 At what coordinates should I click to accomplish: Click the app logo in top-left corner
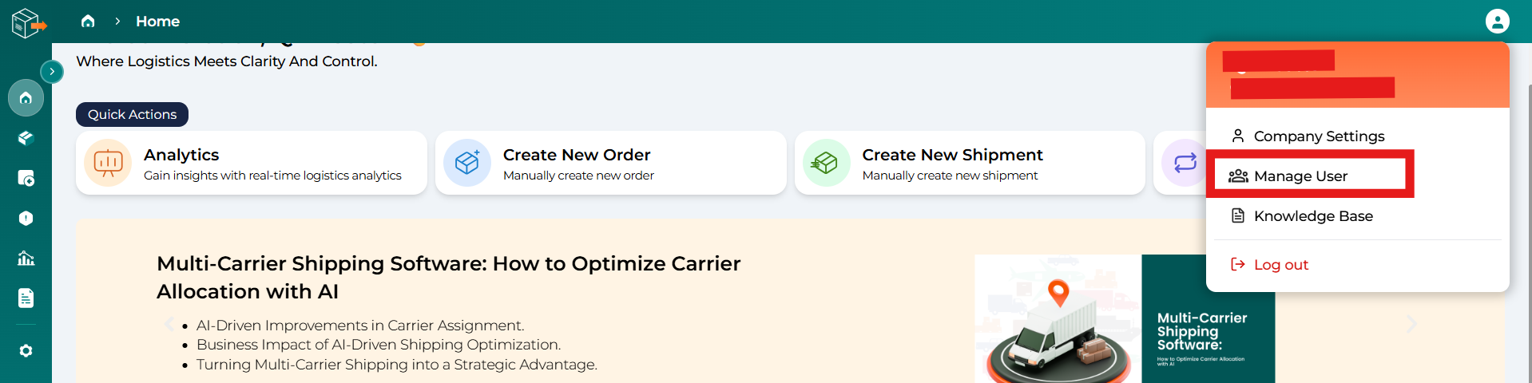[27, 23]
